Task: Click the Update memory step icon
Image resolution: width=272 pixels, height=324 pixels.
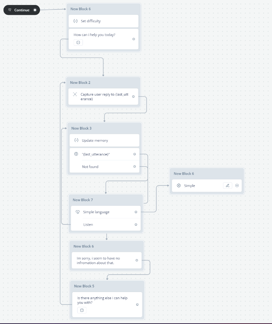Action: tap(76, 140)
